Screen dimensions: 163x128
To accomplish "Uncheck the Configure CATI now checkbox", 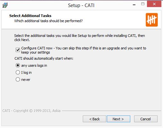I will (18, 50).
